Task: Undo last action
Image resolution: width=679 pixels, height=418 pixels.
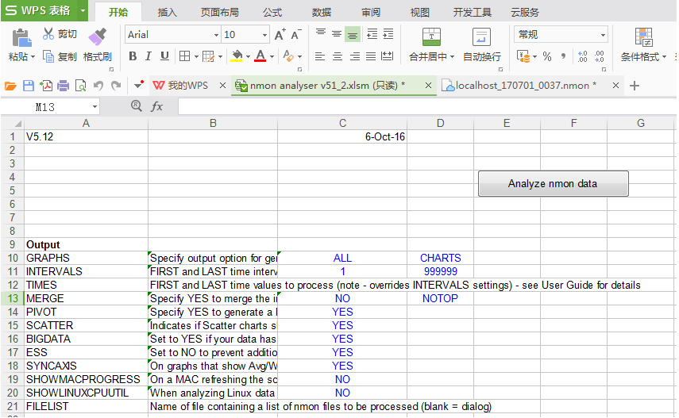Action: (x=98, y=86)
